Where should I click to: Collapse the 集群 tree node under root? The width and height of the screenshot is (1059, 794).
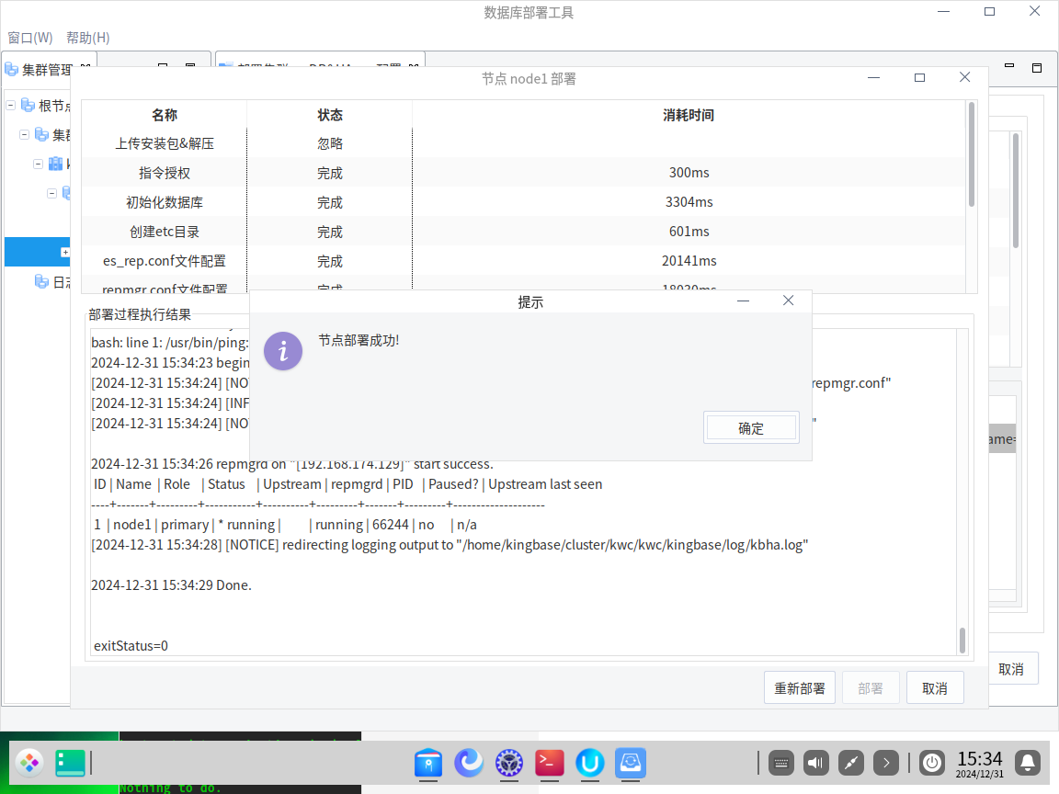click(x=25, y=135)
